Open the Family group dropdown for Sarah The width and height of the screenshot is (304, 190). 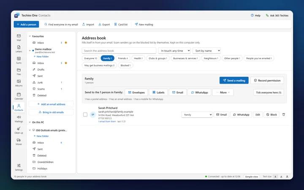click(197, 114)
